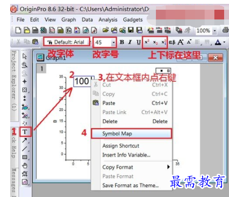The image size is (229, 197).
Task: Click Decrease Font Size icon
Action: [x=189, y=42]
